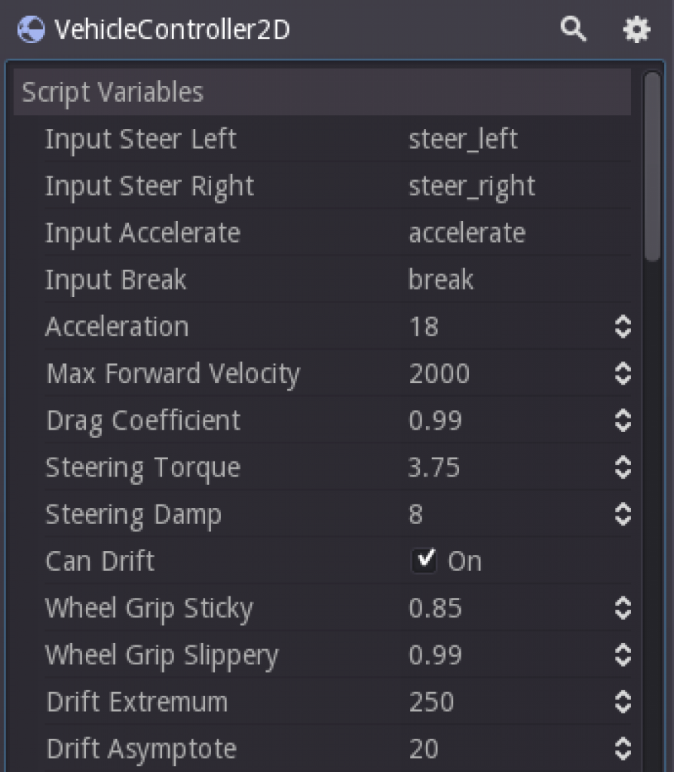
Task: Disable the Can Drift checkbox
Action: pos(425,560)
